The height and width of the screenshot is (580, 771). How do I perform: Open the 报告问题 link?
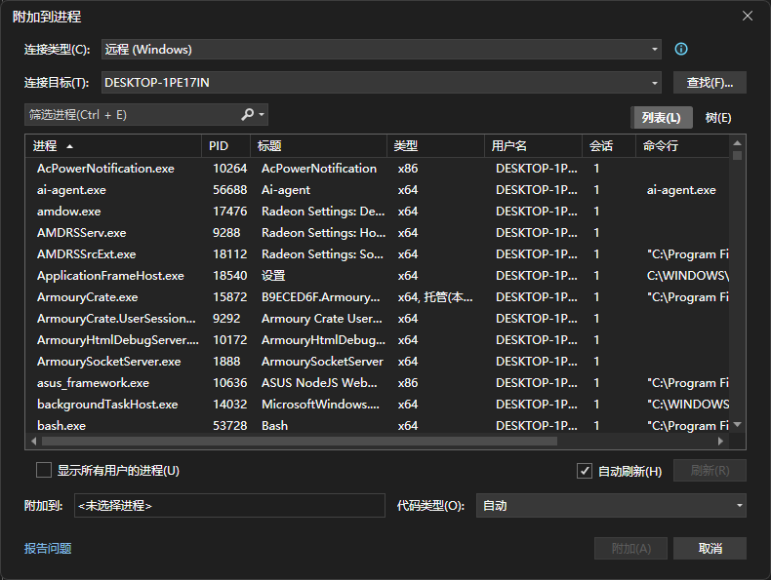(x=48, y=549)
